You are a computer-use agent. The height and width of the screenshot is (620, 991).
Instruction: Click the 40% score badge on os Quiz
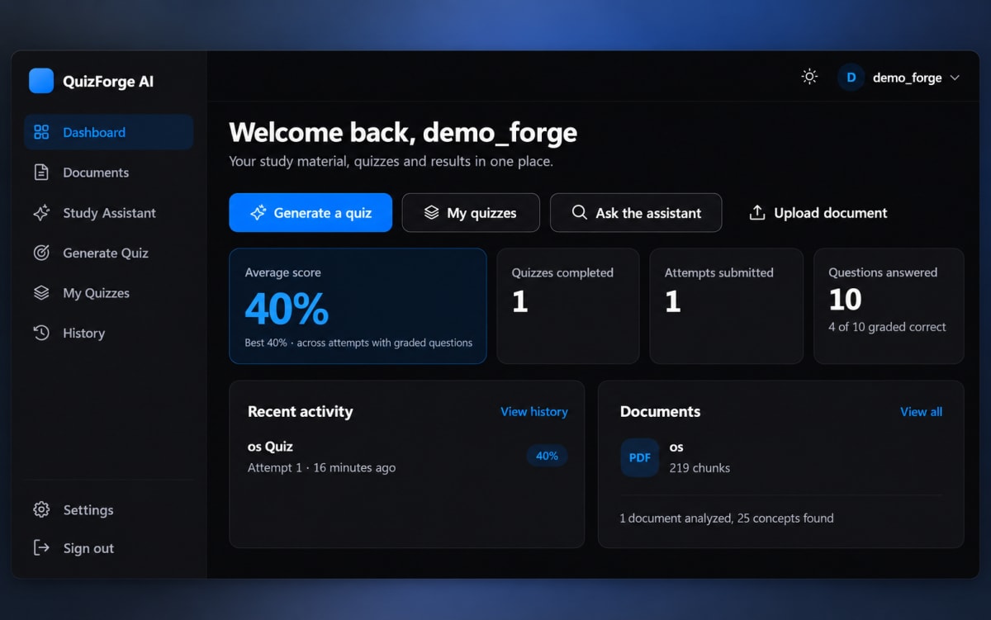pos(547,456)
